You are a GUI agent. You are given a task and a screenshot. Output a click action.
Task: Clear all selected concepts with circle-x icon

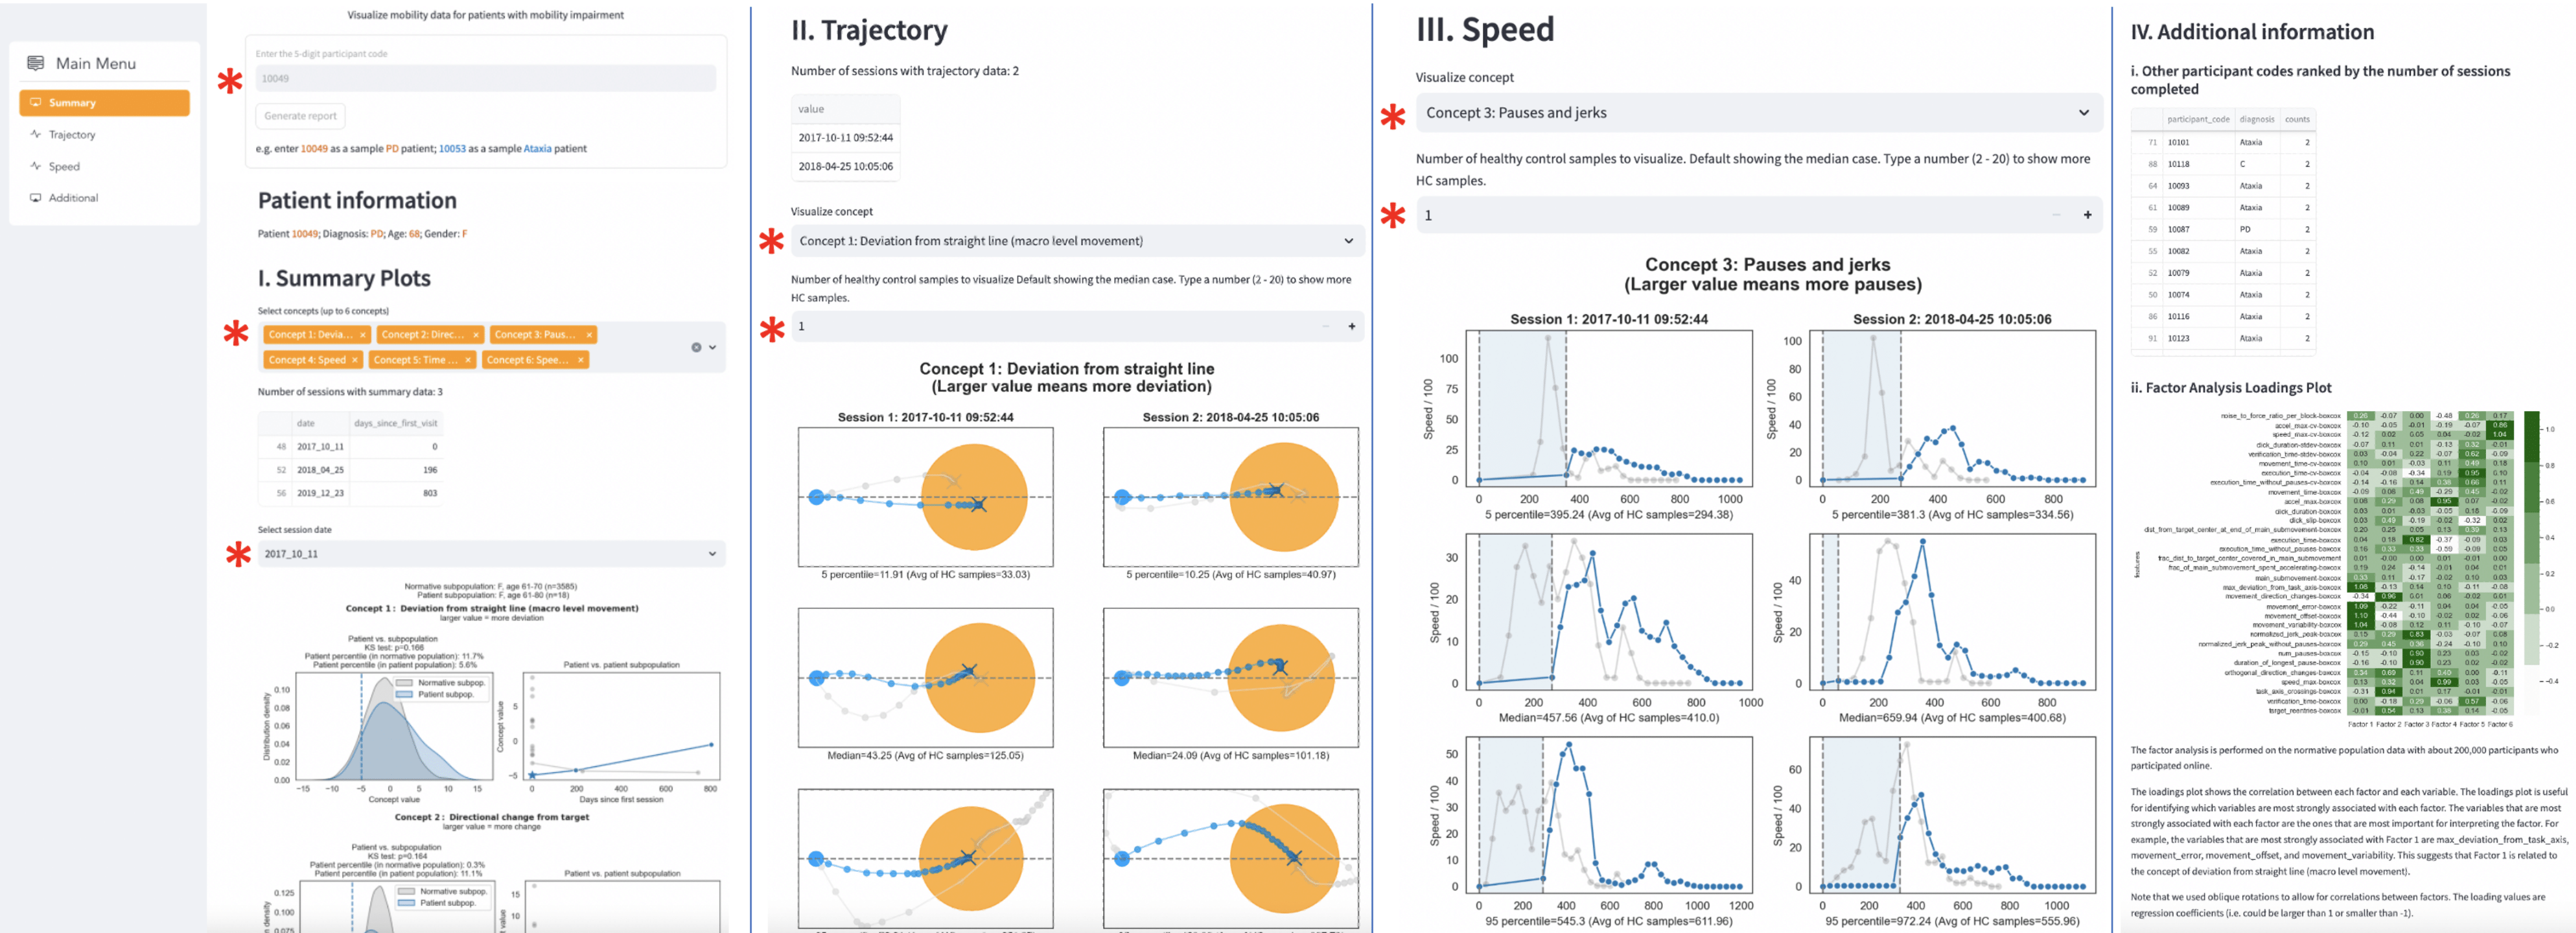[696, 347]
